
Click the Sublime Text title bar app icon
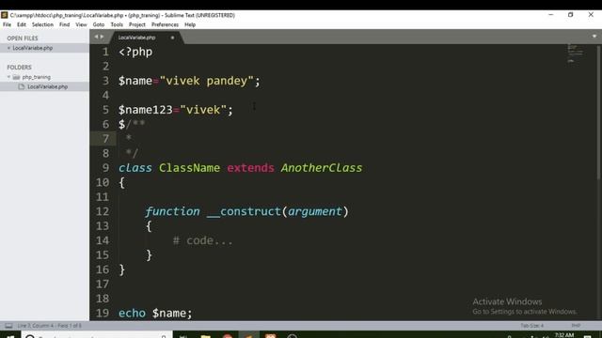click(4, 15)
